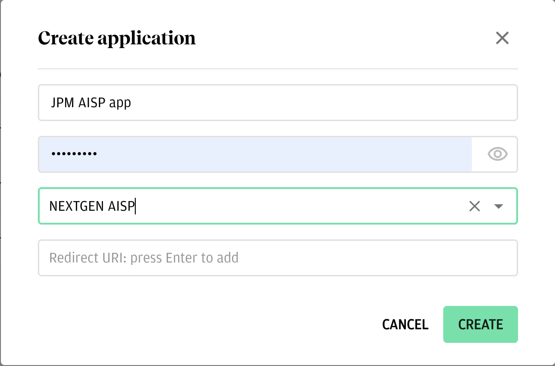The image size is (555, 366).
Task: Clear the NEXTGEN AISP selection
Action: [475, 206]
